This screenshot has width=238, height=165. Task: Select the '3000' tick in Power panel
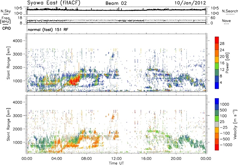[18, 54]
